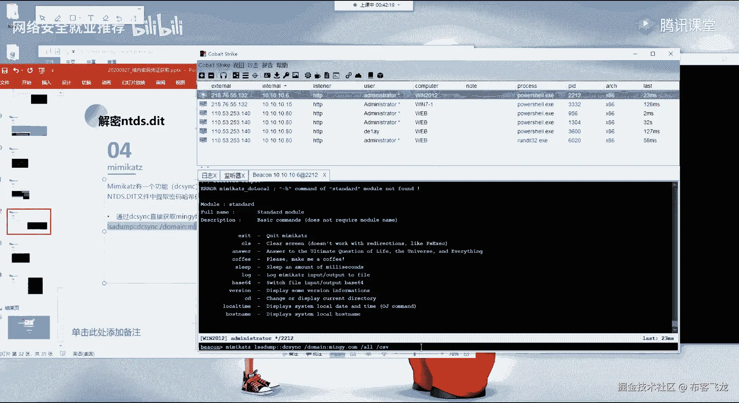The width and height of the screenshot is (739, 403).
Task: Start slideshow from beginning icon in PowerPoint
Action: click(42, 70)
